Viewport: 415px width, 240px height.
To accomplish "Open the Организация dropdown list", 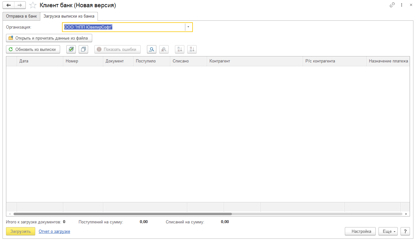I will [x=188, y=27].
